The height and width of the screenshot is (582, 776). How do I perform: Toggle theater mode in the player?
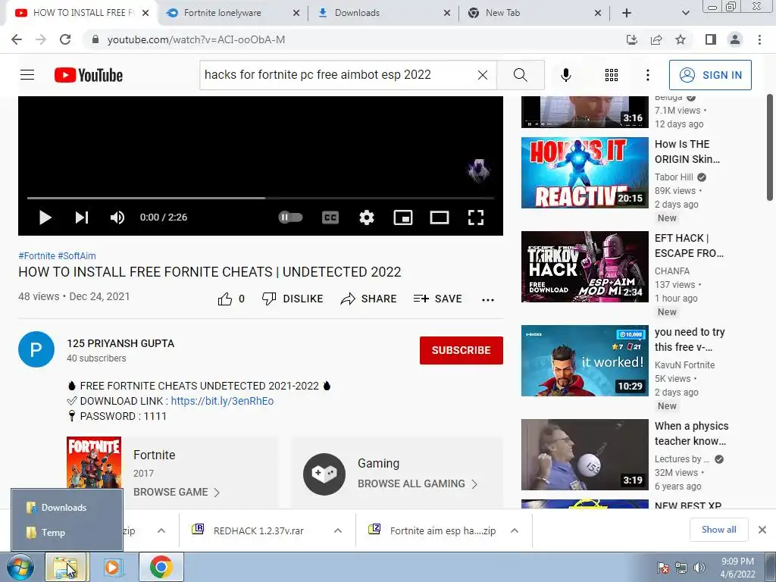439,217
